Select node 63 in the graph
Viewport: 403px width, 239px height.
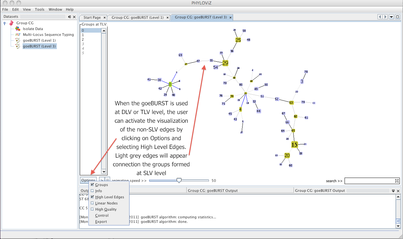(291, 102)
